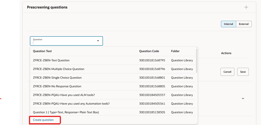
Task: Click the Folder column header
Action: coord(175,51)
